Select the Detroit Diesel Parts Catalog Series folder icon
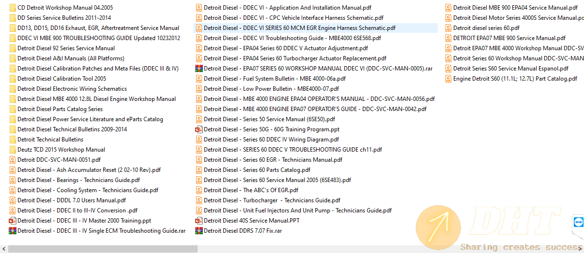 [13, 109]
